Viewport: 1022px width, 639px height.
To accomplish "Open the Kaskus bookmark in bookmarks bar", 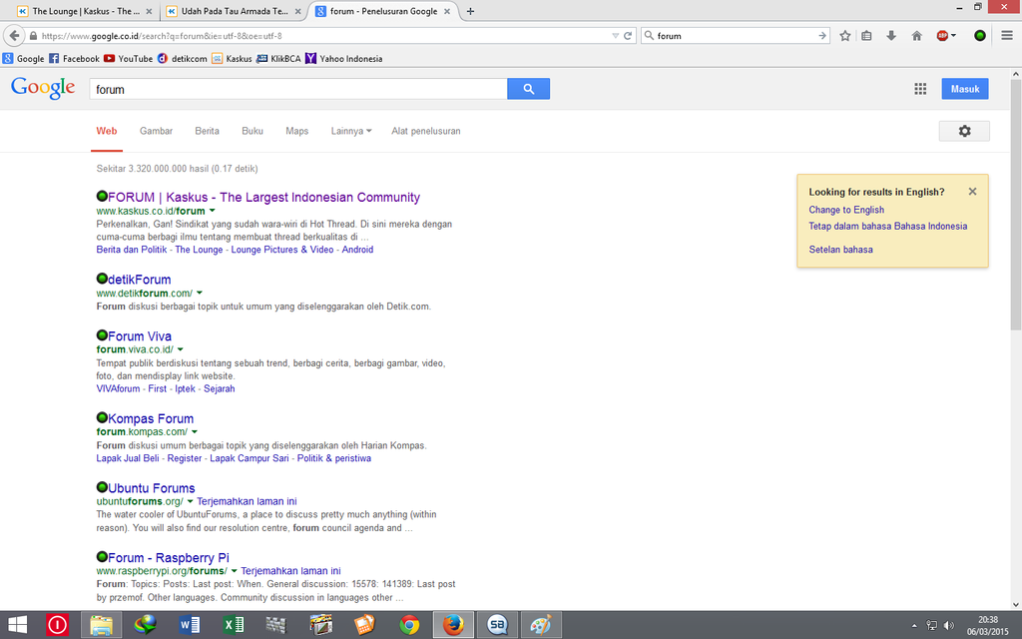I will [232, 59].
